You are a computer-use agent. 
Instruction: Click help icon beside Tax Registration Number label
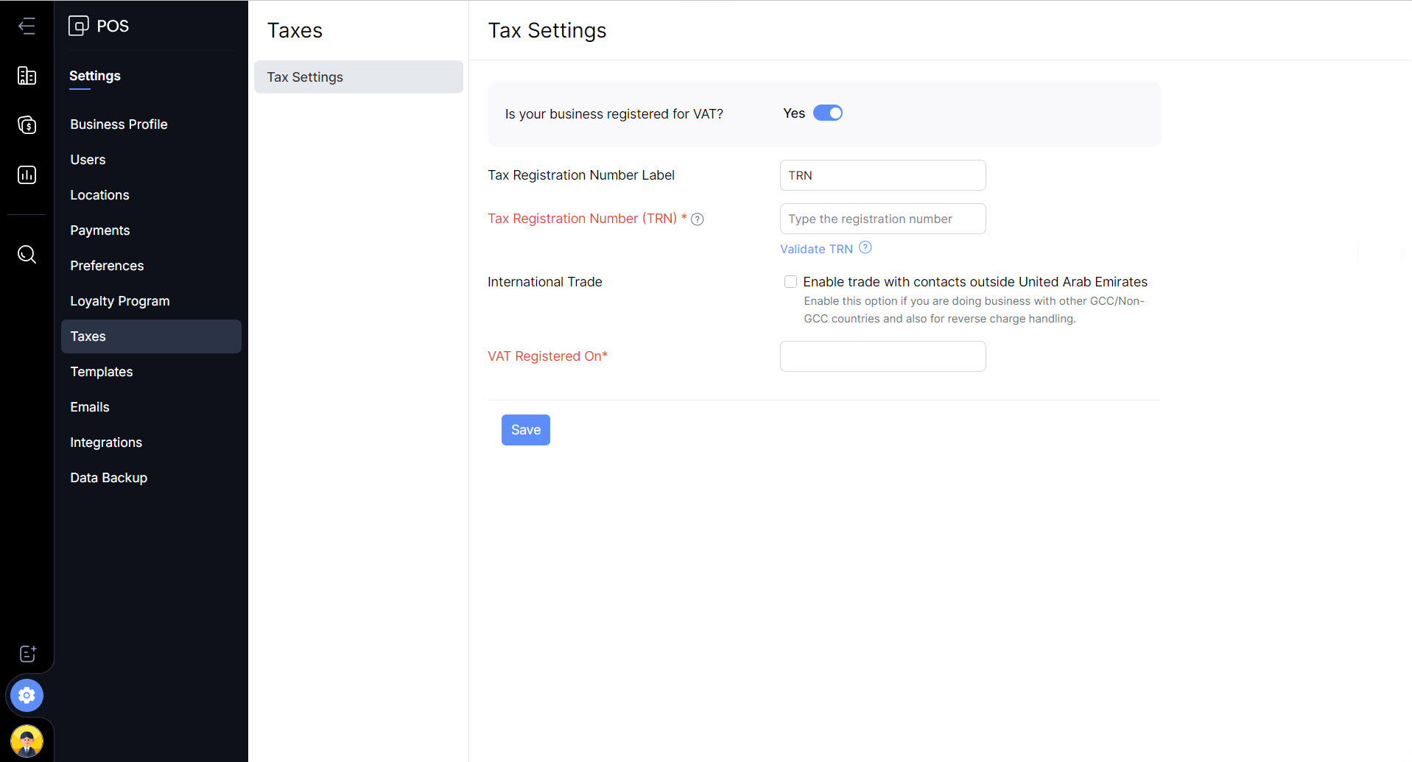(x=698, y=219)
